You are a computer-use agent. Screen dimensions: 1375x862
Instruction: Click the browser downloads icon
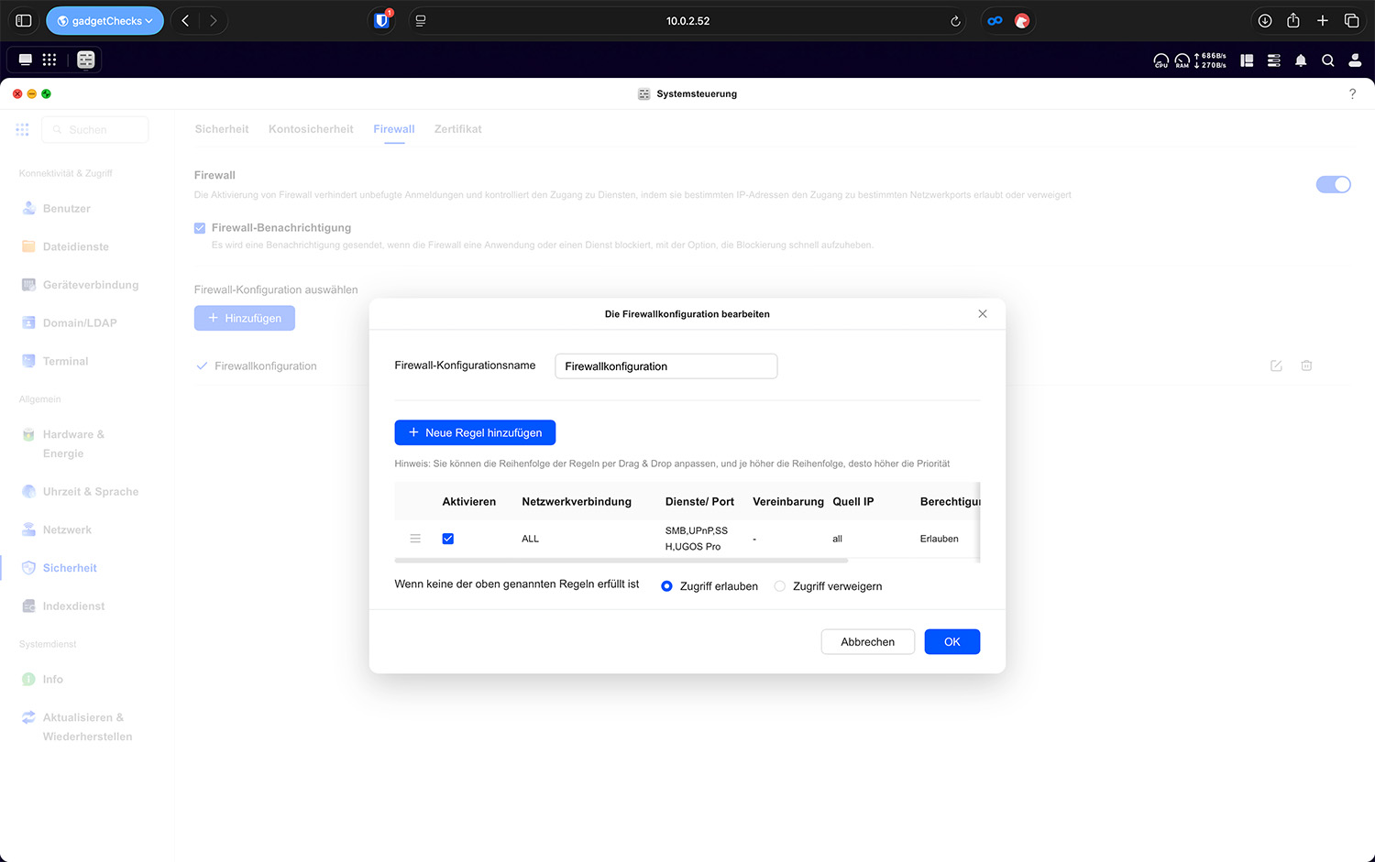(x=1264, y=20)
